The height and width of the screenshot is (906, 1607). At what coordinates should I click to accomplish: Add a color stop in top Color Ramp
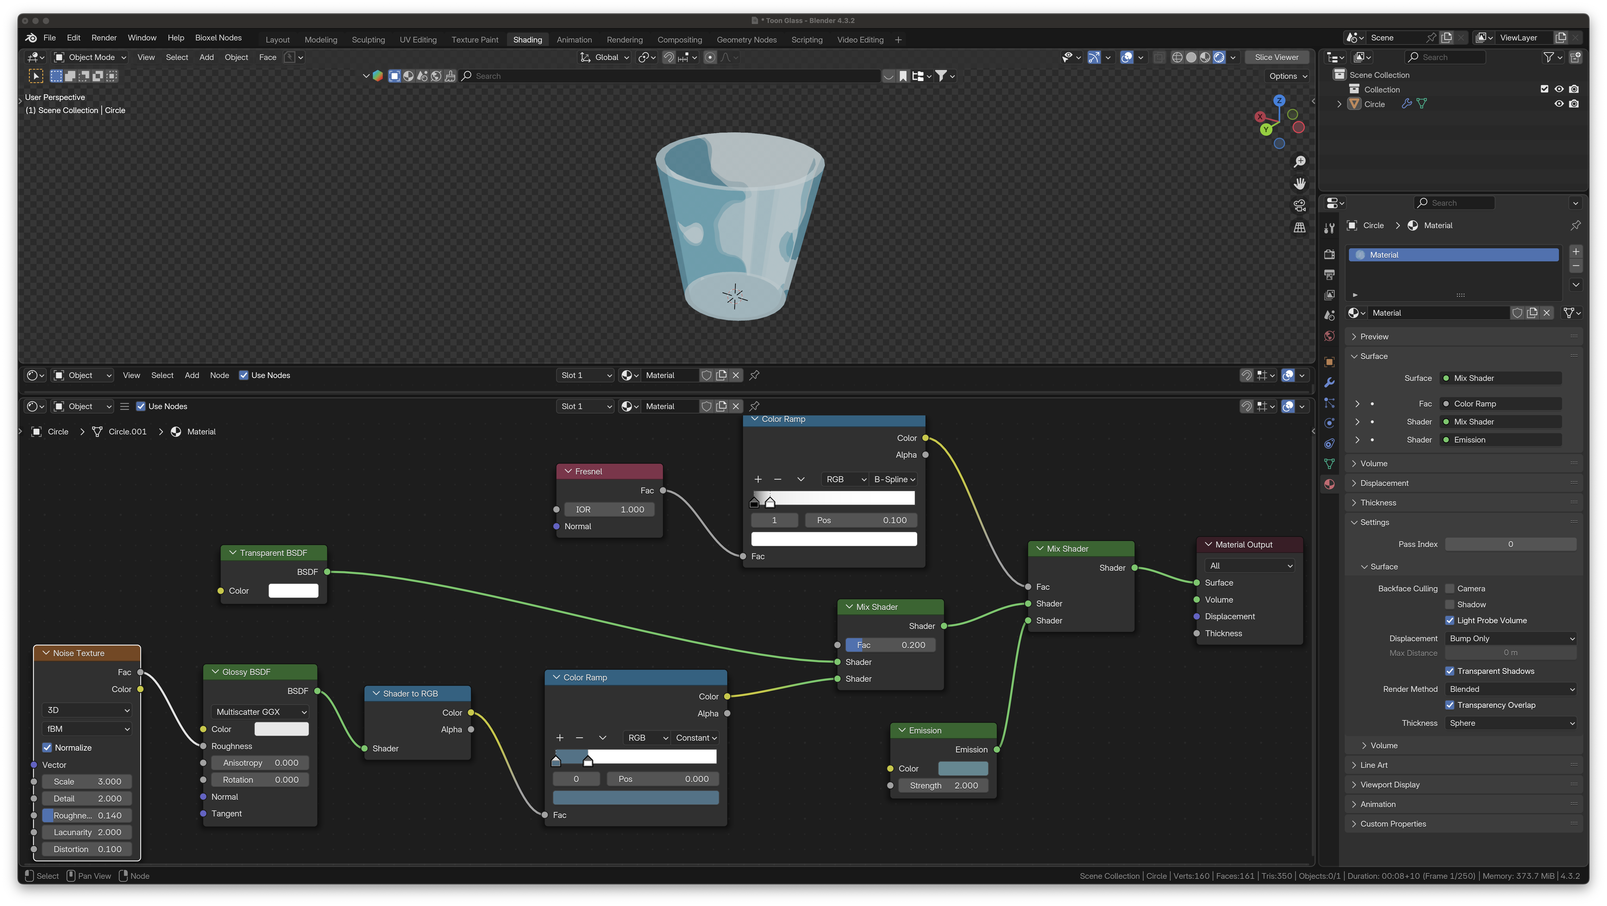pyautogui.click(x=758, y=479)
